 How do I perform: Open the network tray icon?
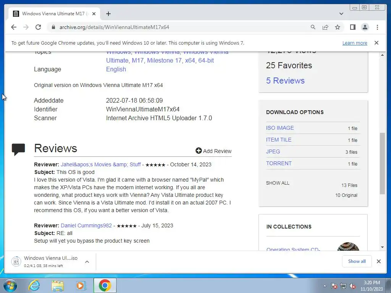pos(343,286)
